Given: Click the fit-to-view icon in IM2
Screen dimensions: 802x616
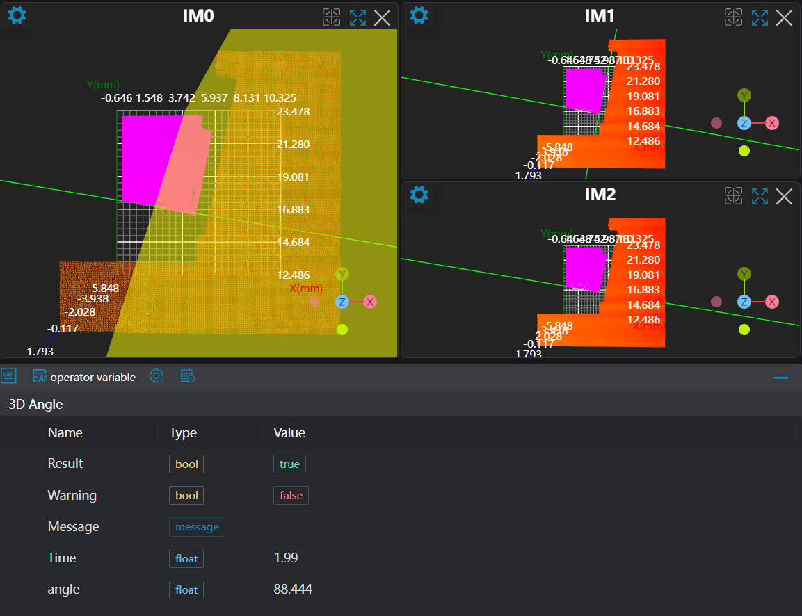Looking at the screenshot, I should (733, 196).
